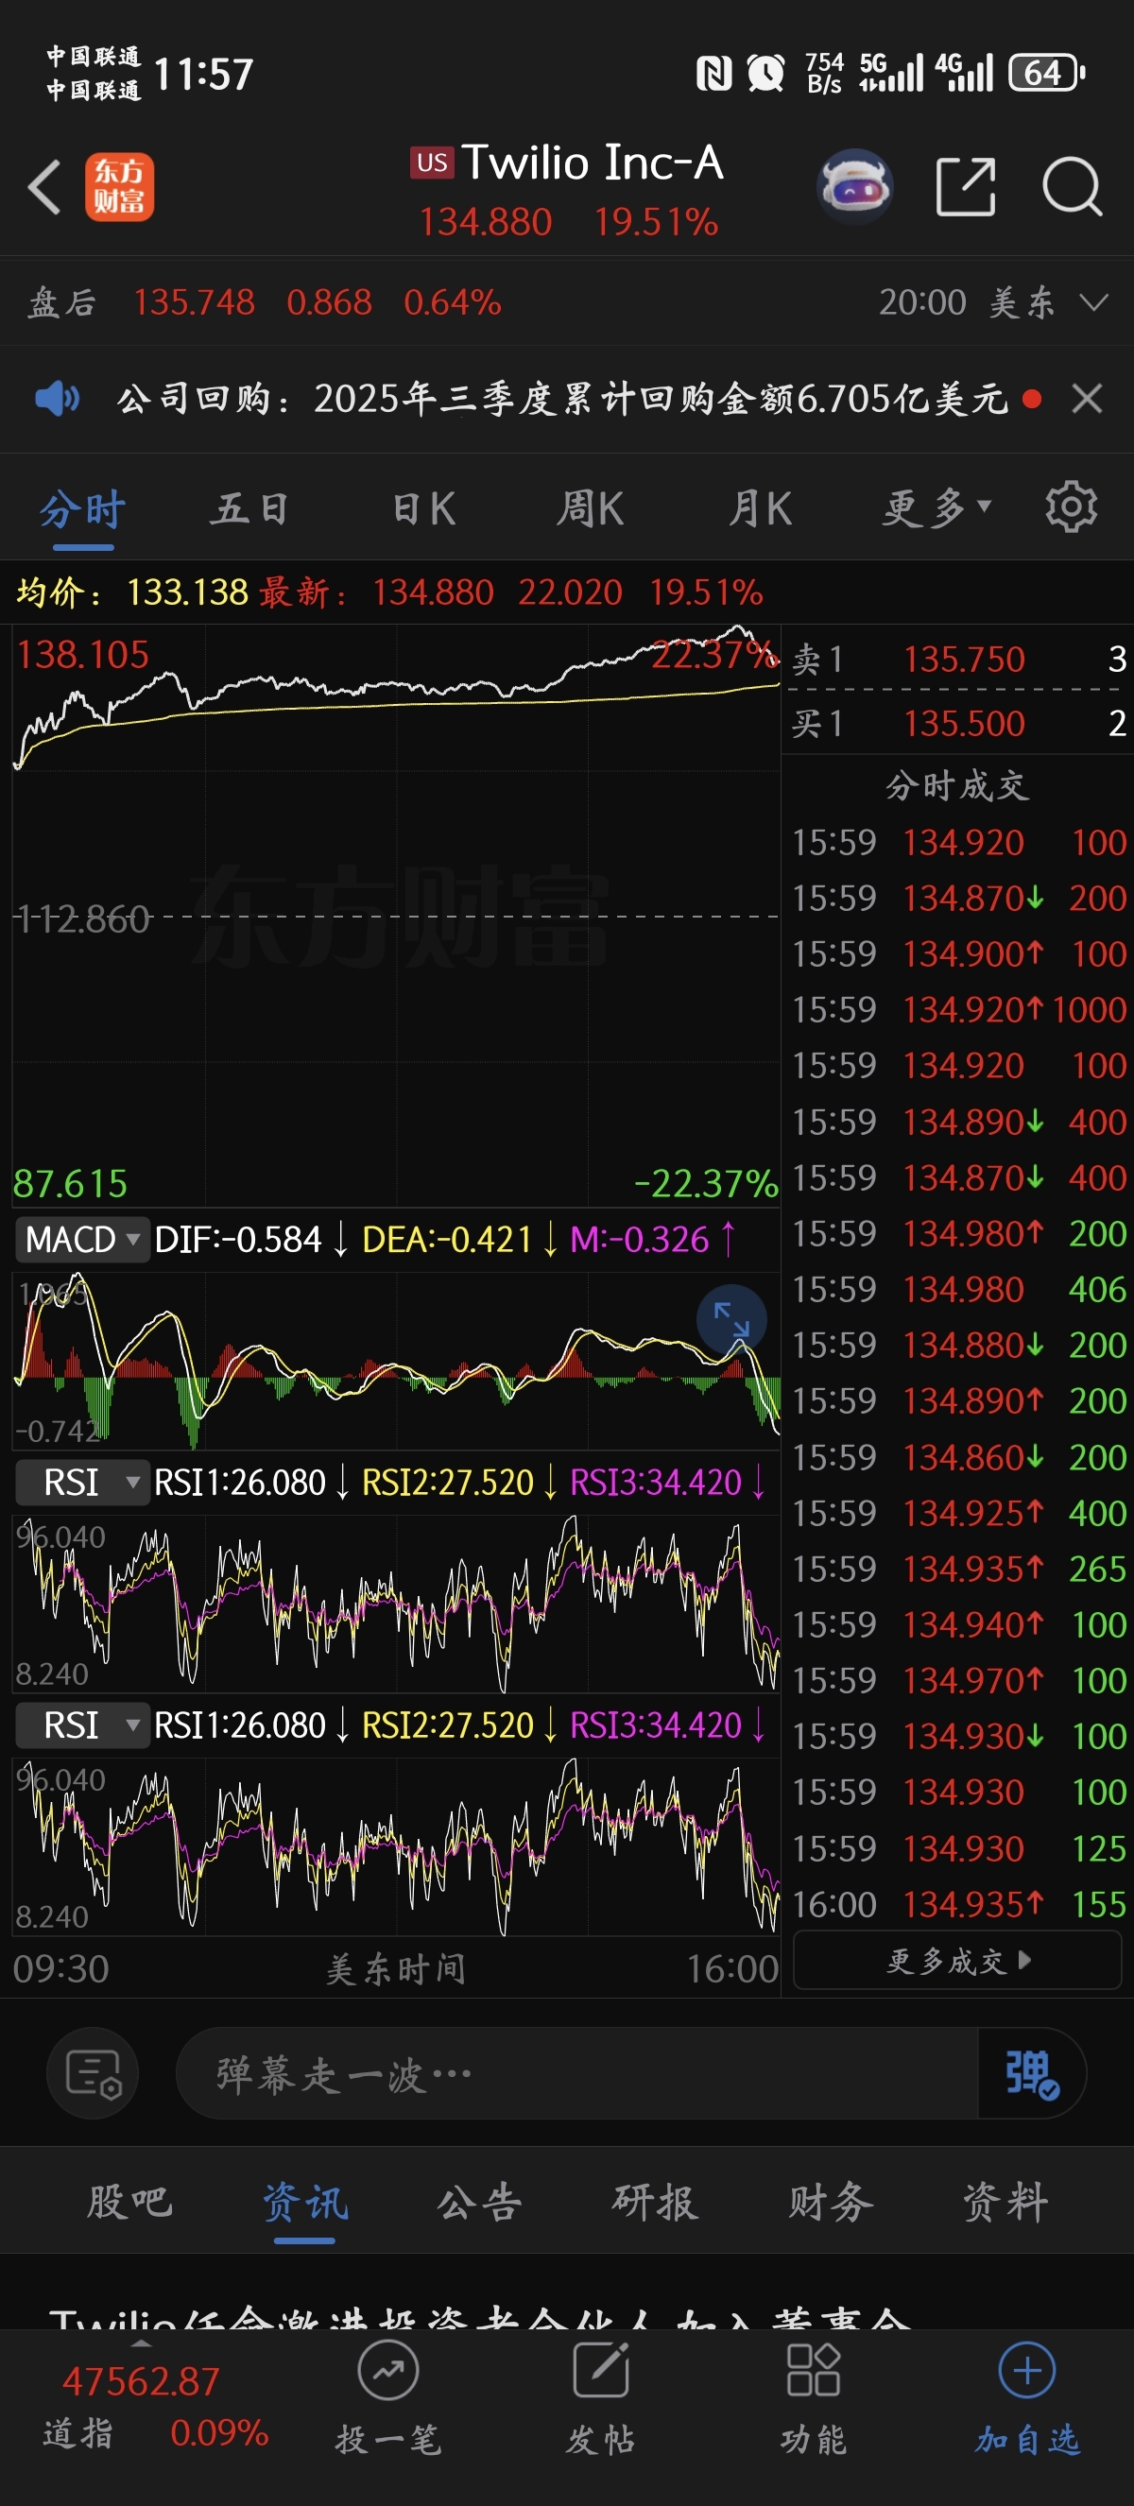Tap the 134.920 1000-share trade row
The height and width of the screenshot is (2506, 1134).
958,1009
